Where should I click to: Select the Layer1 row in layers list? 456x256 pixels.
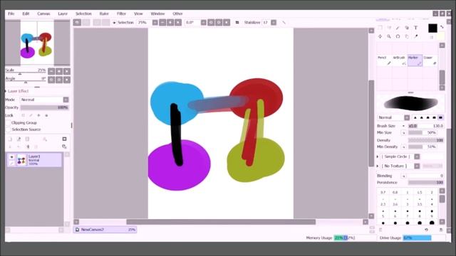(34, 160)
